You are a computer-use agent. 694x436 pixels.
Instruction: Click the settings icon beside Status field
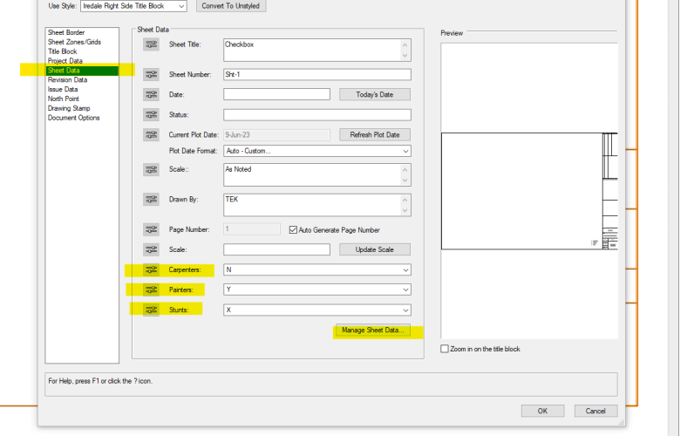point(152,114)
